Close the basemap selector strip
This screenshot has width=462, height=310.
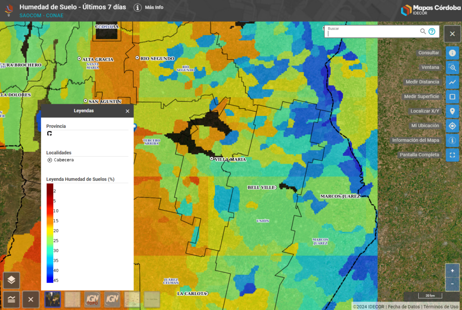point(31,299)
